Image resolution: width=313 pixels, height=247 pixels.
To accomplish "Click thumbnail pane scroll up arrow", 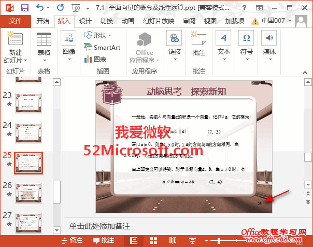I will tap(56, 82).
